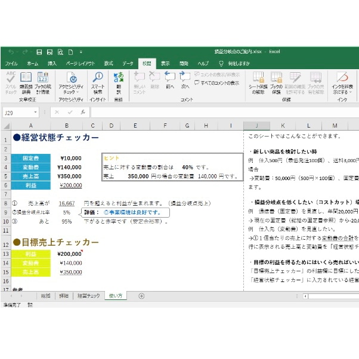Viewport: 359px width, 359px height.
Task: Switch to the 総括 sheet tab
Action: [45, 296]
